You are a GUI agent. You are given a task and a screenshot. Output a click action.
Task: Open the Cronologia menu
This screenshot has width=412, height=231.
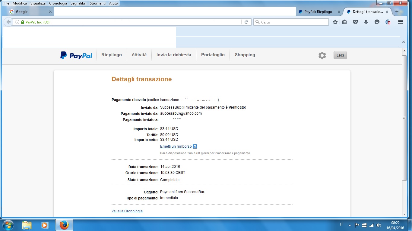[x=58, y=3]
